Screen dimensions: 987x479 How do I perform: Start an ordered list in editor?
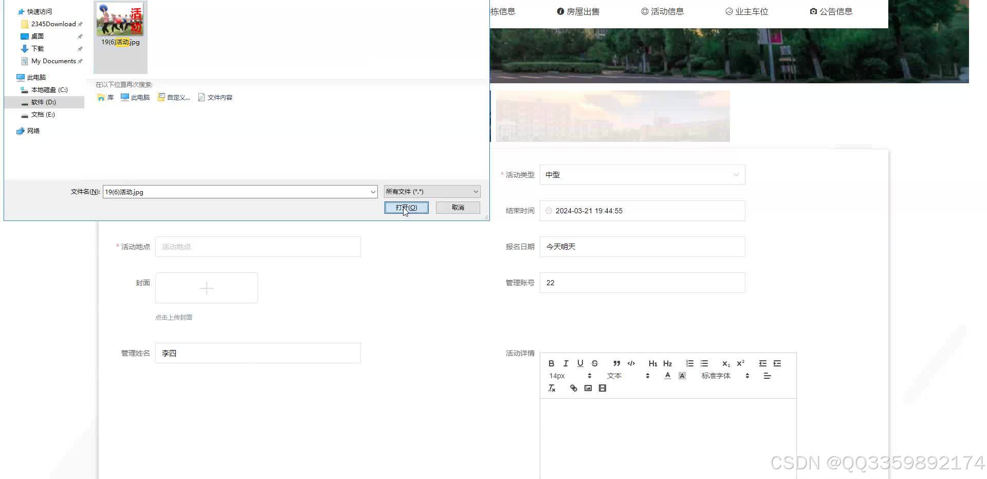click(x=689, y=363)
